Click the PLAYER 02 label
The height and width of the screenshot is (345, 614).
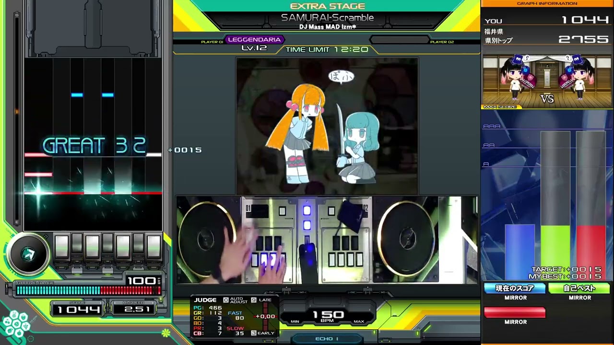pos(442,42)
